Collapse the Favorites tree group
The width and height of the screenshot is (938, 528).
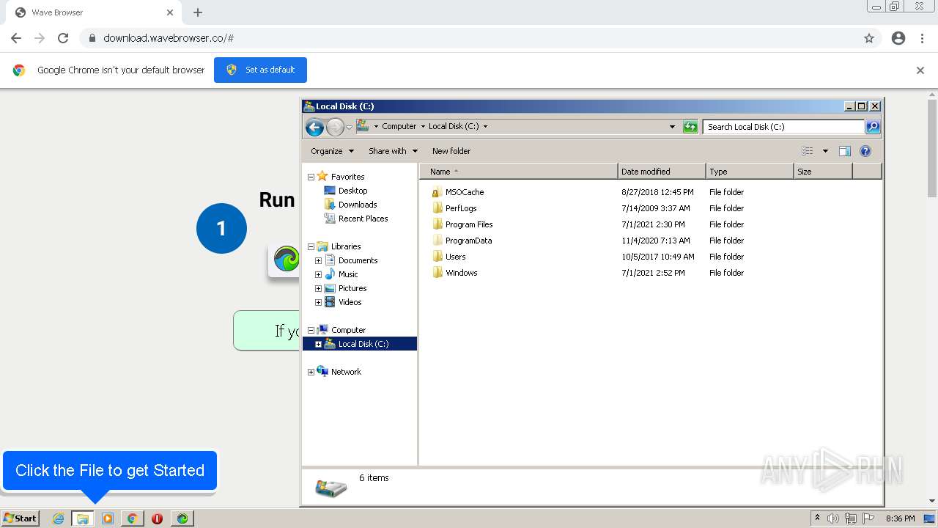[311, 177]
